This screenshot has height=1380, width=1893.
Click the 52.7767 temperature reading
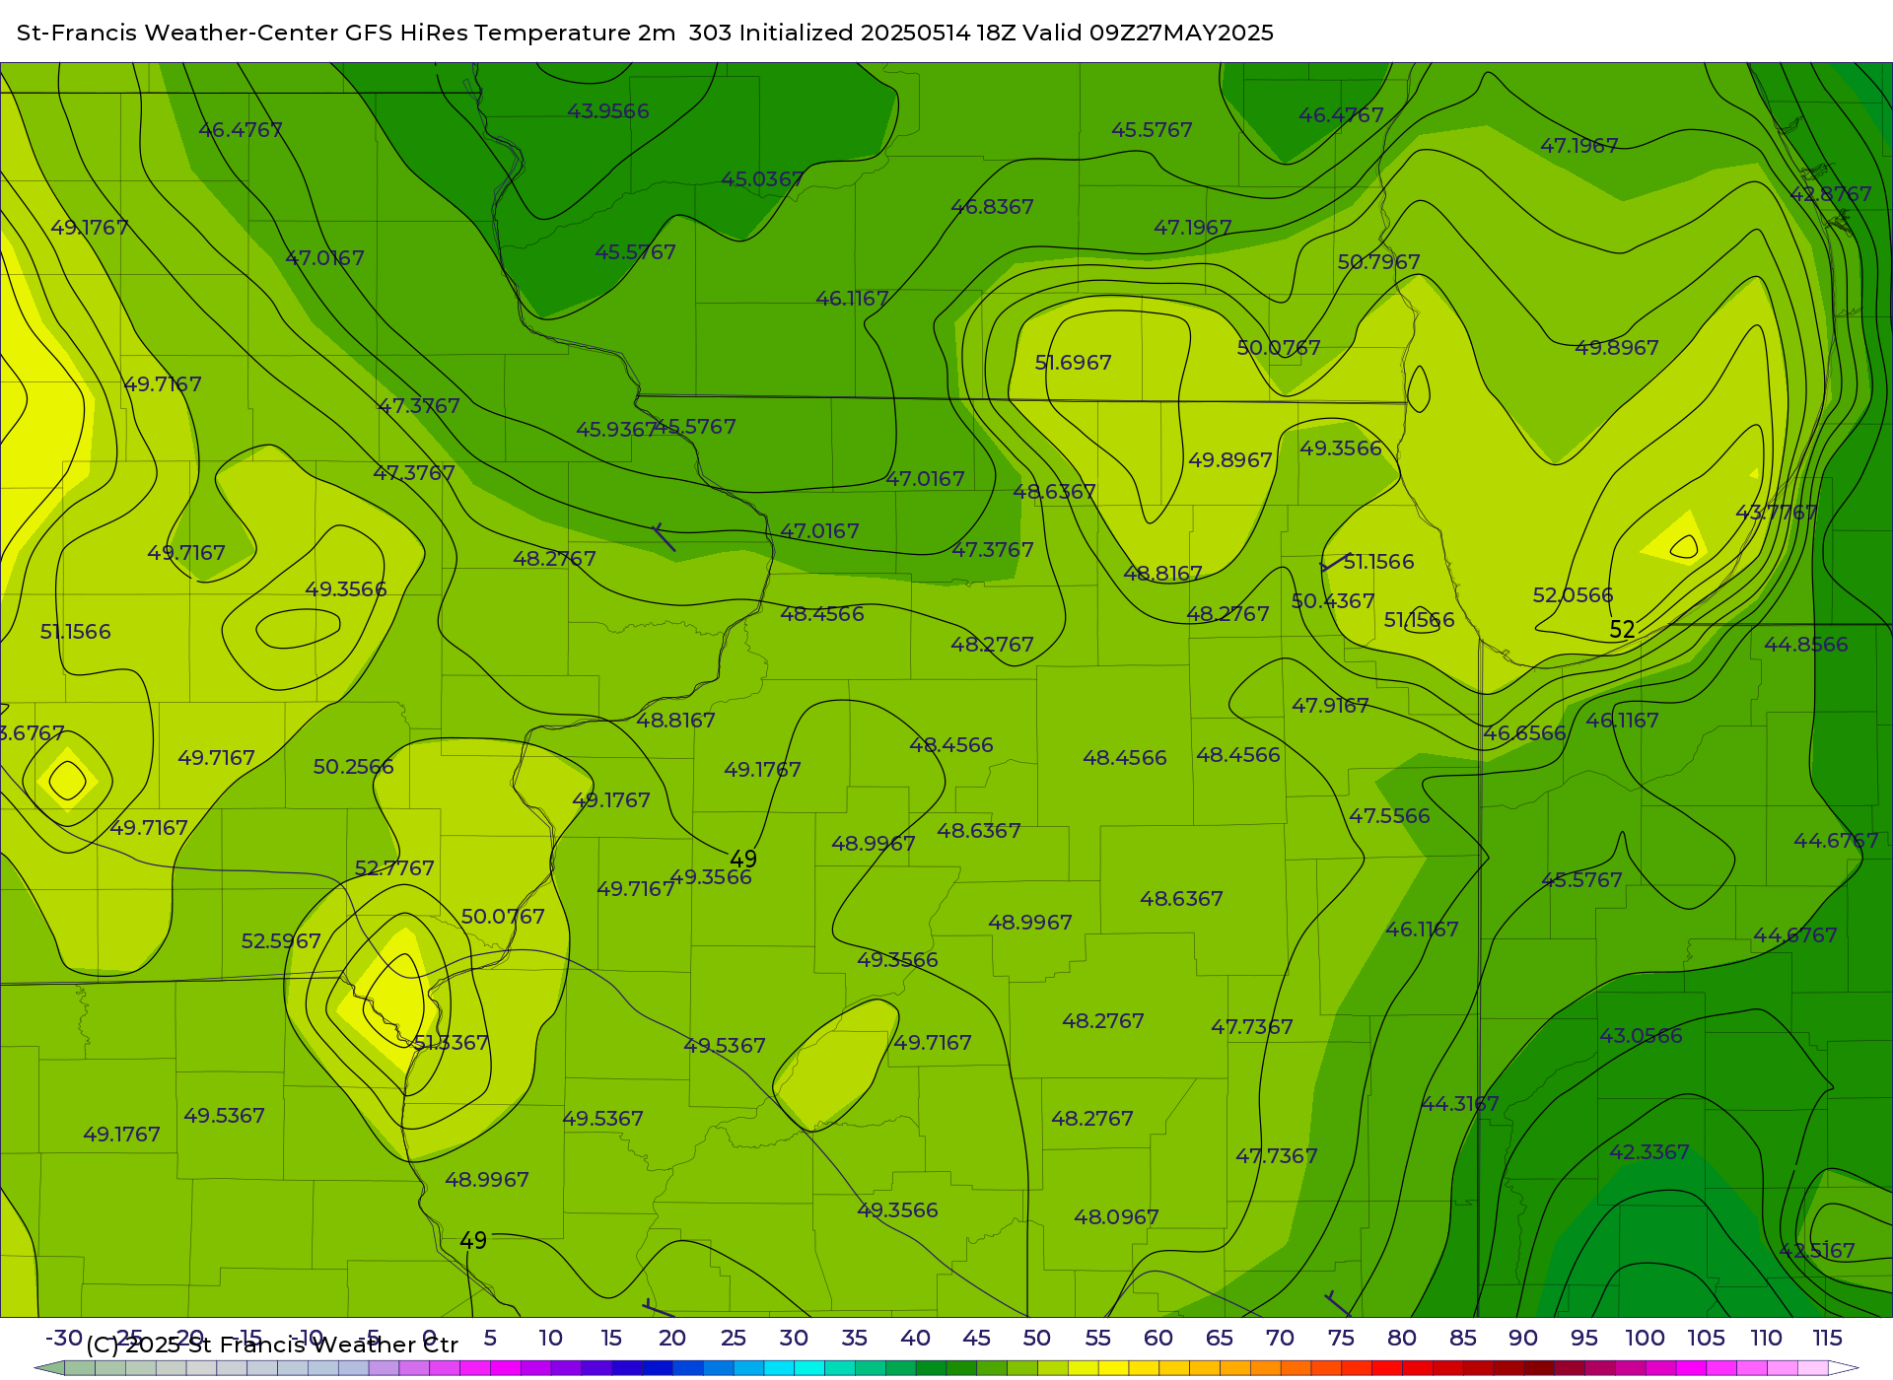pos(394,868)
